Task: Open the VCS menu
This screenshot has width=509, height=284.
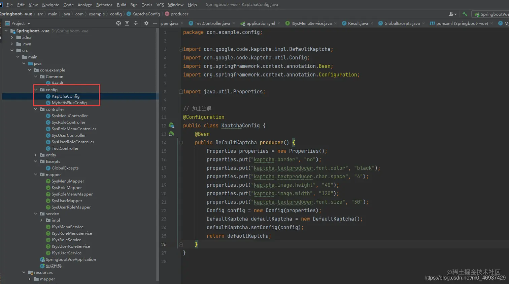Action: 160,5
